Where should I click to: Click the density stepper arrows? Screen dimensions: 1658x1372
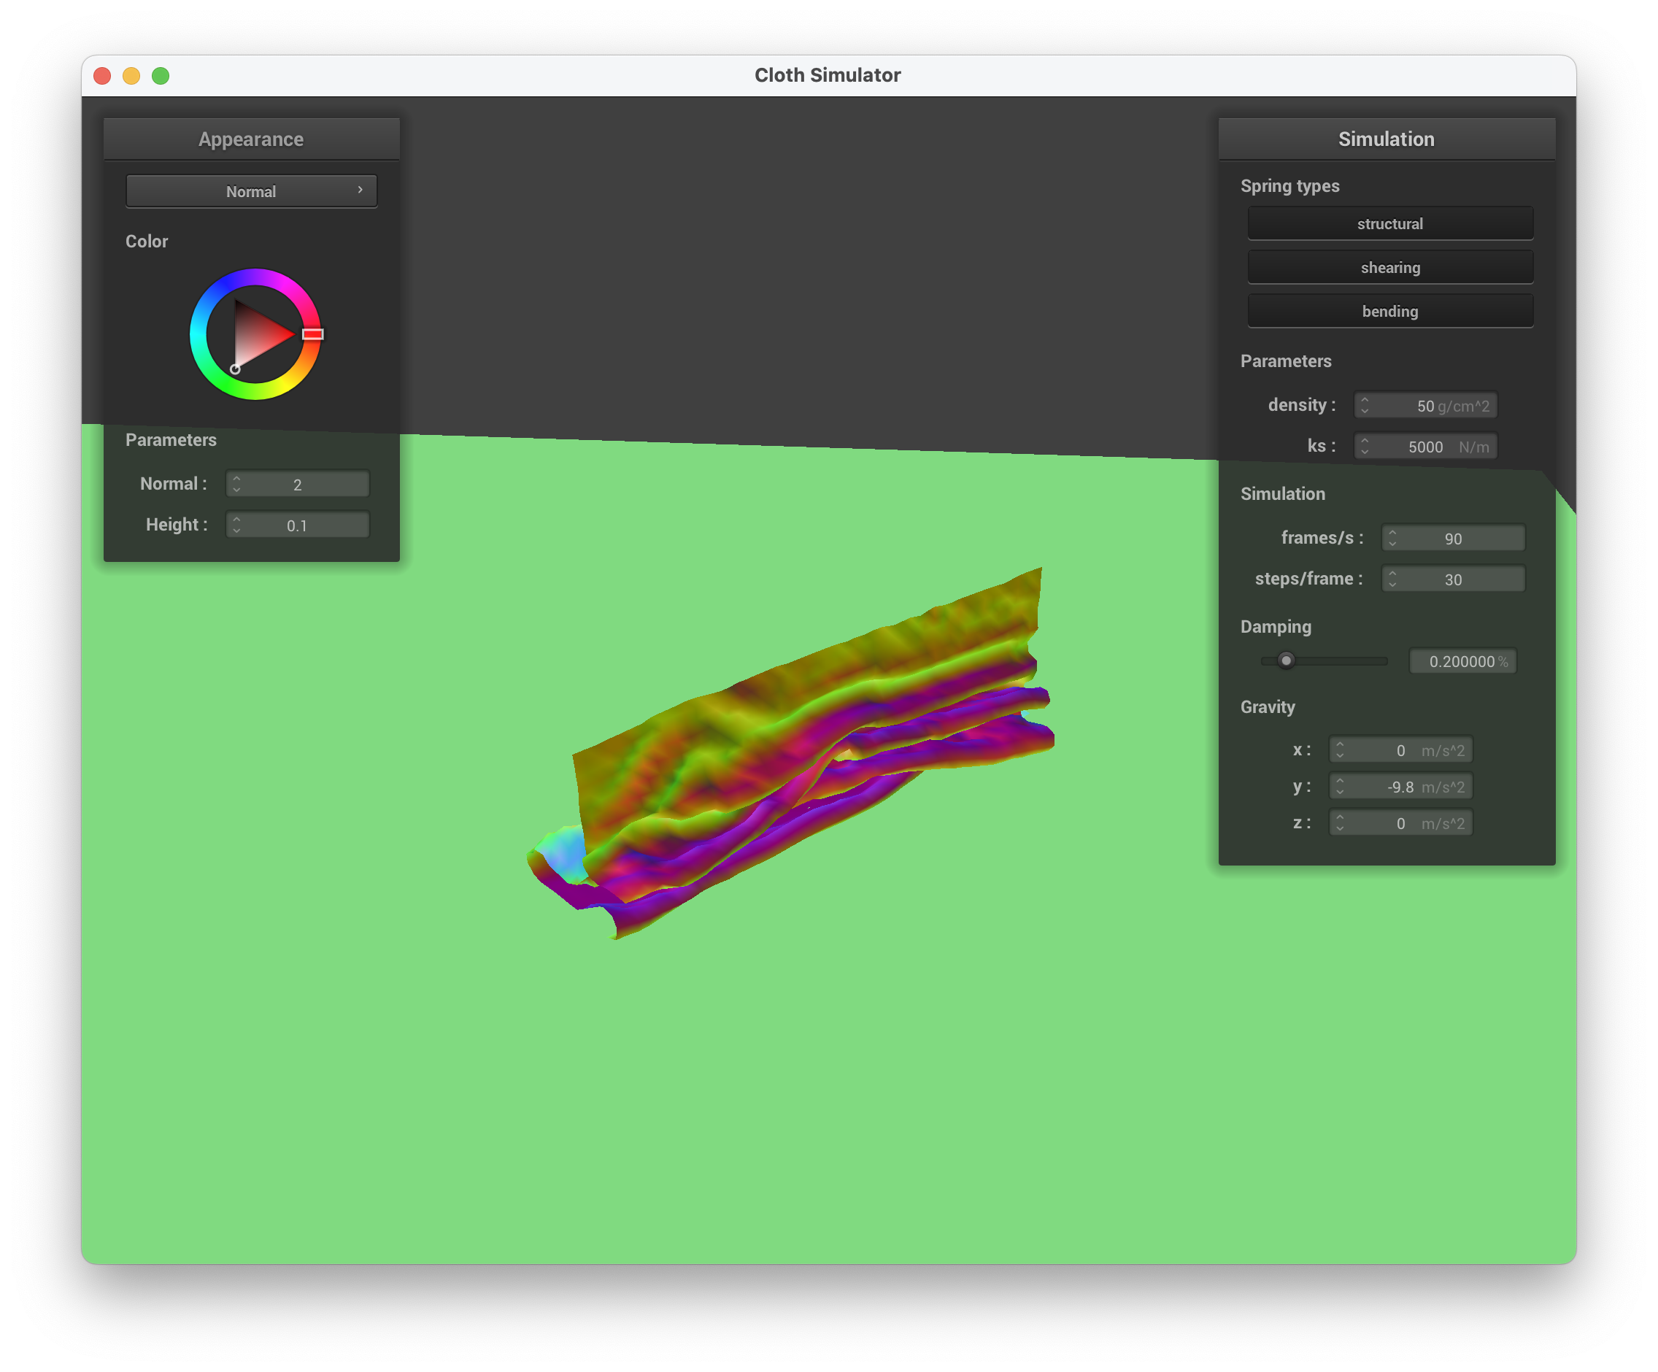pos(1365,406)
